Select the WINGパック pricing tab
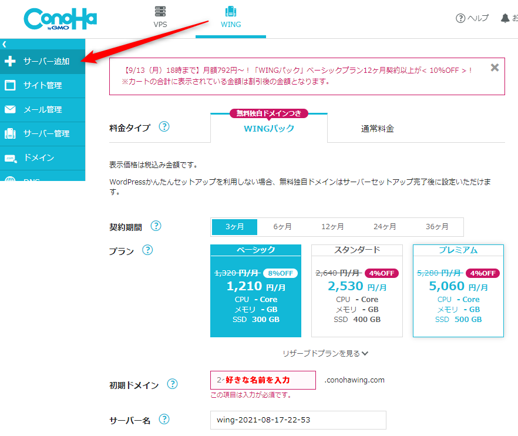 pos(269,129)
